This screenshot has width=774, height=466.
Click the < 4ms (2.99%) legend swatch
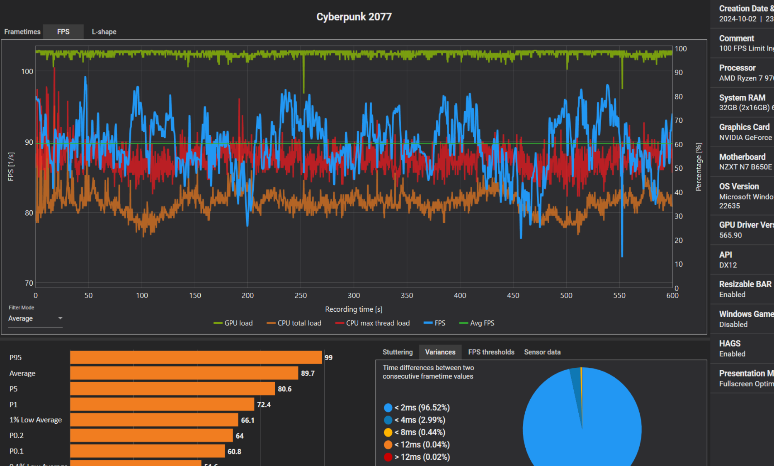(x=388, y=420)
